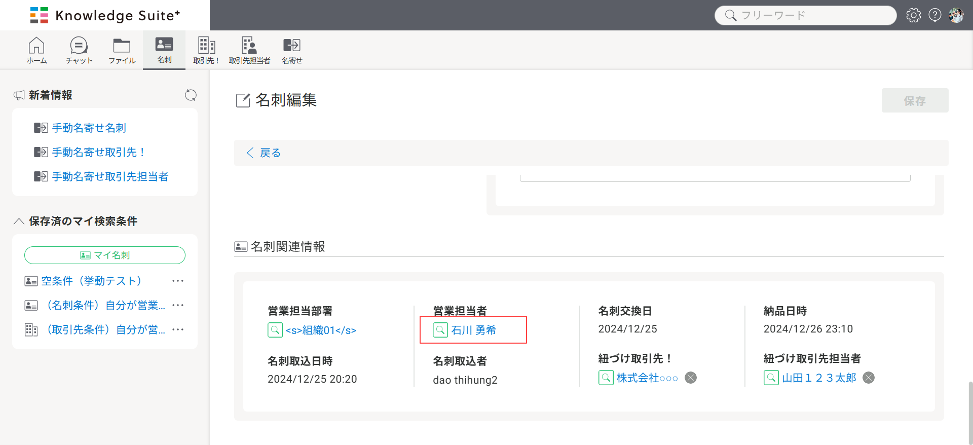This screenshot has height=445, width=973.
Task: Open settings gear icon
Action: pyautogui.click(x=913, y=15)
